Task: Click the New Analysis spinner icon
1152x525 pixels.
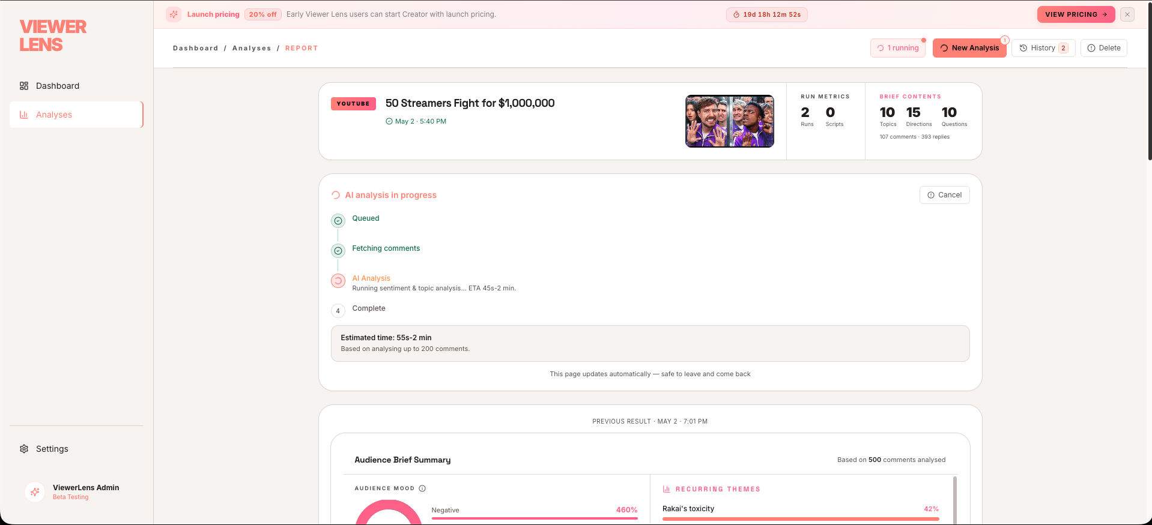Action: (944, 48)
